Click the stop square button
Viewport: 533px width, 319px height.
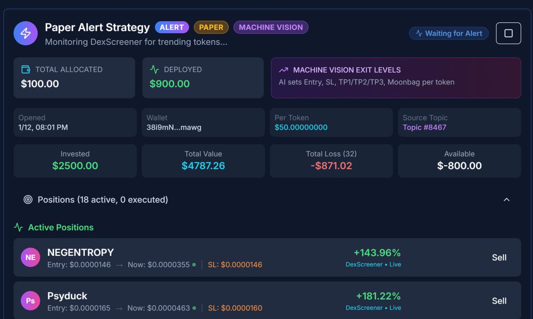click(x=509, y=33)
